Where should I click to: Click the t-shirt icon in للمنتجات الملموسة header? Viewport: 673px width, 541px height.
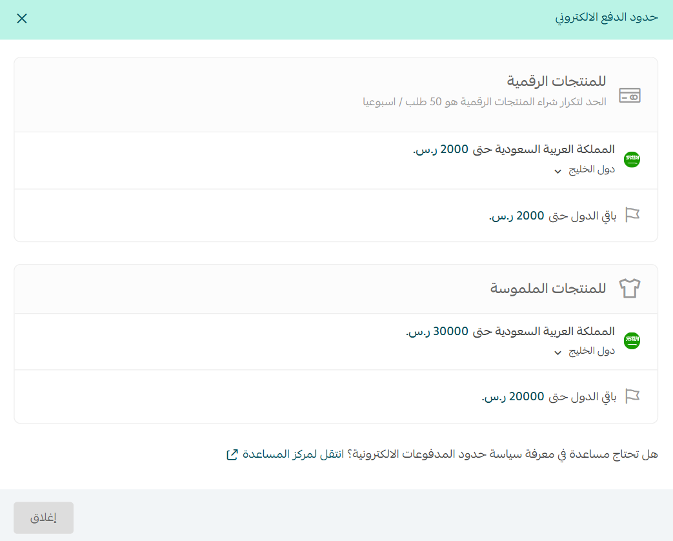(630, 289)
